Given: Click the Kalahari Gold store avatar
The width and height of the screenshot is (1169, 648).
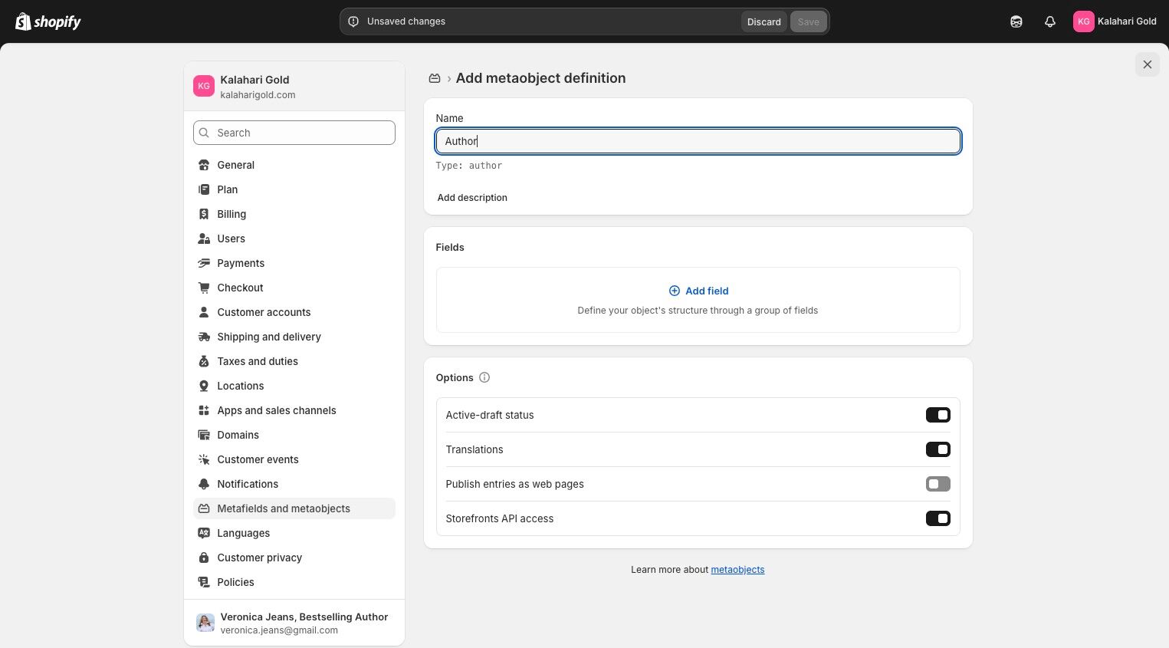Looking at the screenshot, I should coord(204,86).
